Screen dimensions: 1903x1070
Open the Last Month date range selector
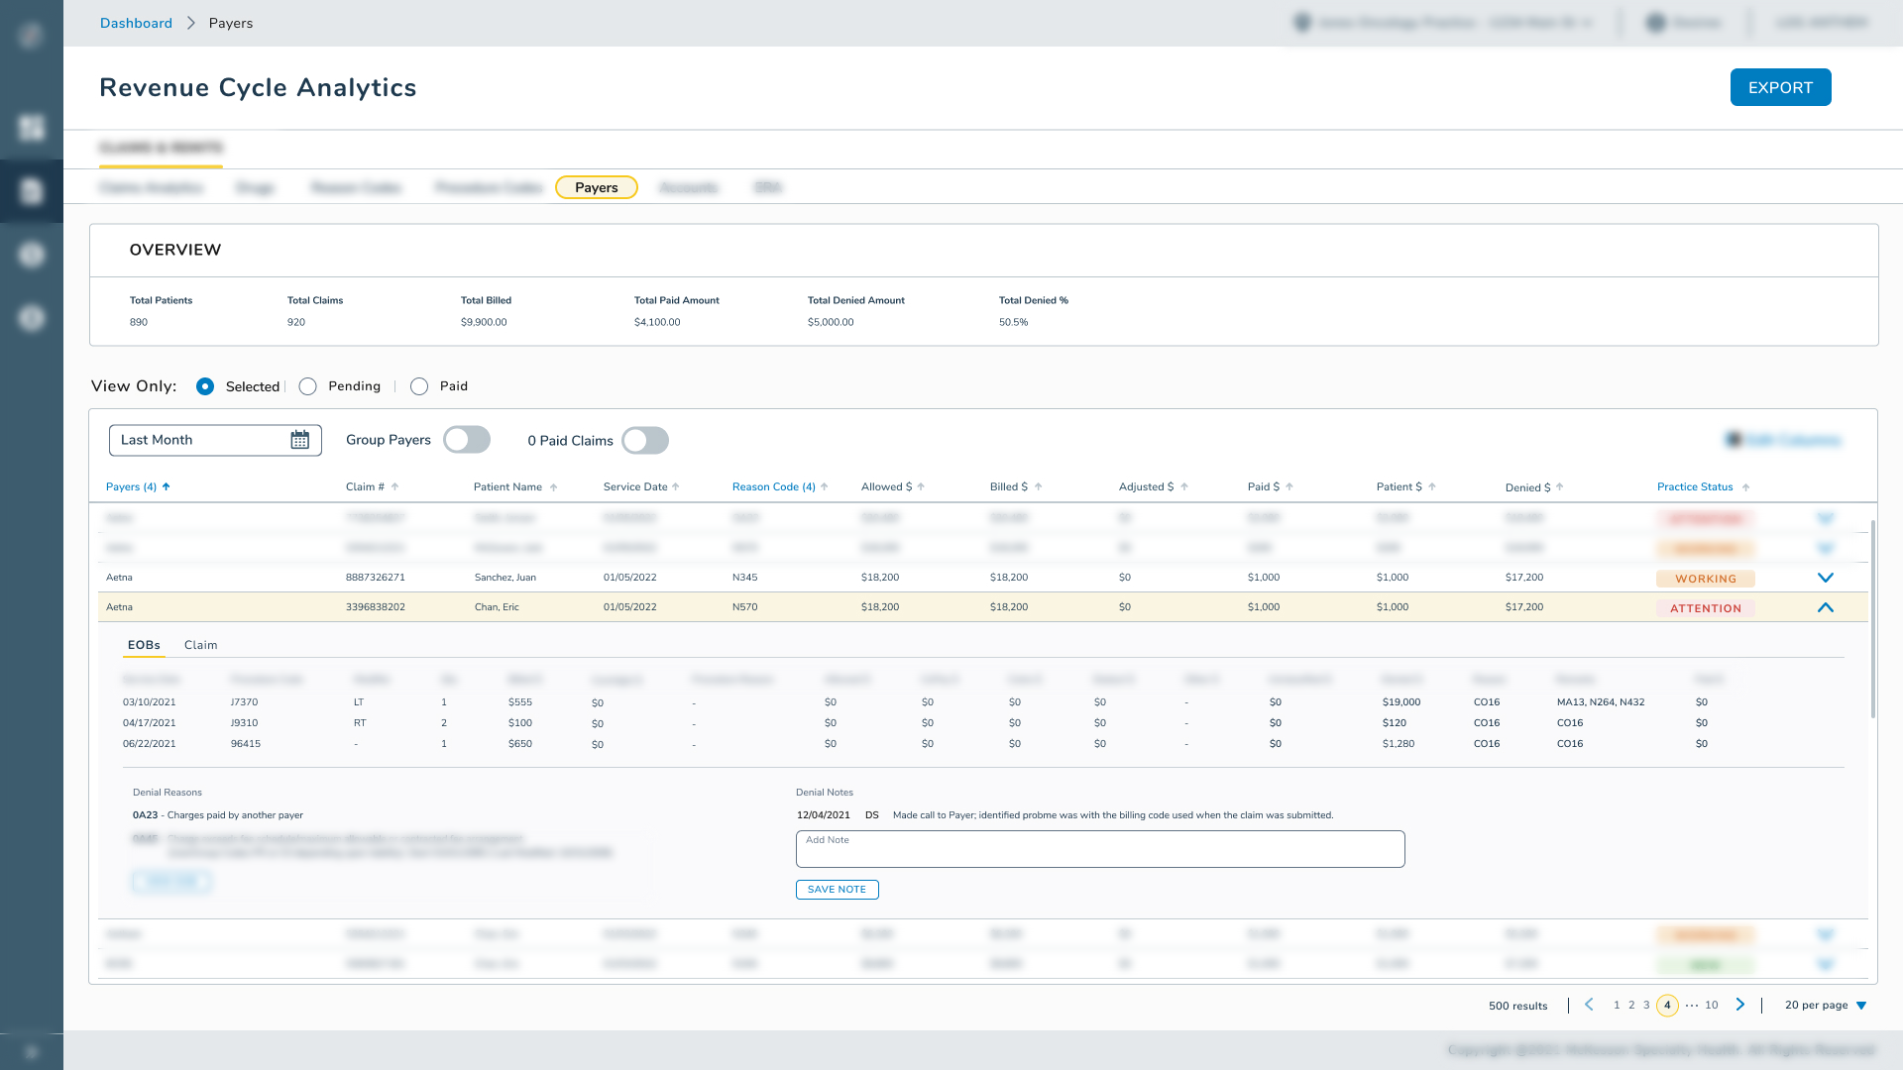[215, 440]
